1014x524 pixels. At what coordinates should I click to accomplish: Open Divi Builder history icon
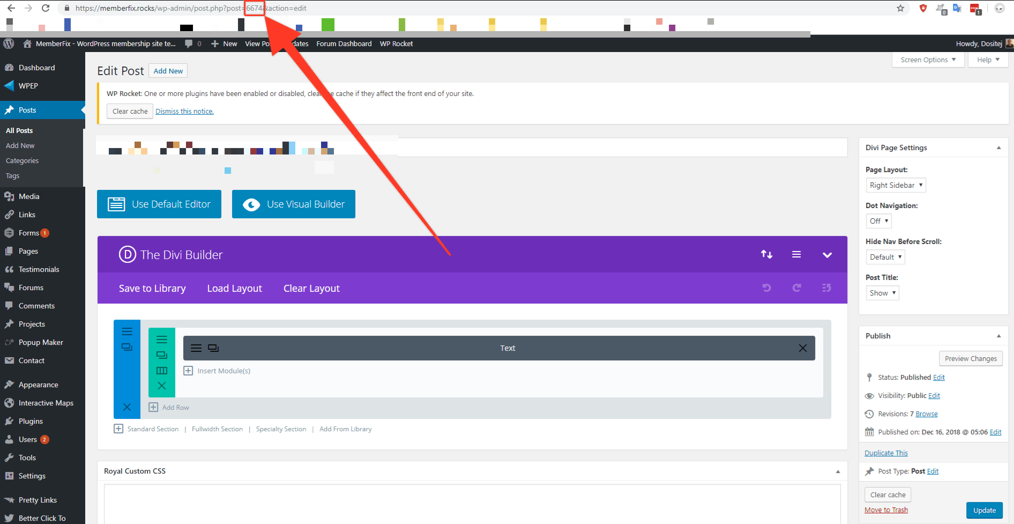coord(826,288)
